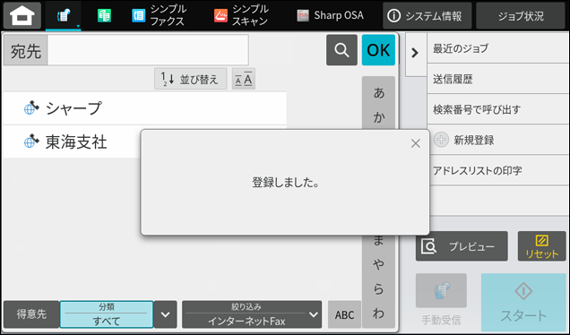Select the シャープ address entry

point(144,108)
